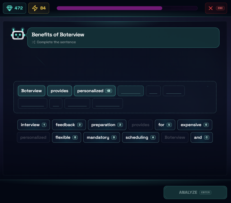Click the Complete the sentence instruction
This screenshot has height=203, width=231.
pyautogui.click(x=56, y=42)
